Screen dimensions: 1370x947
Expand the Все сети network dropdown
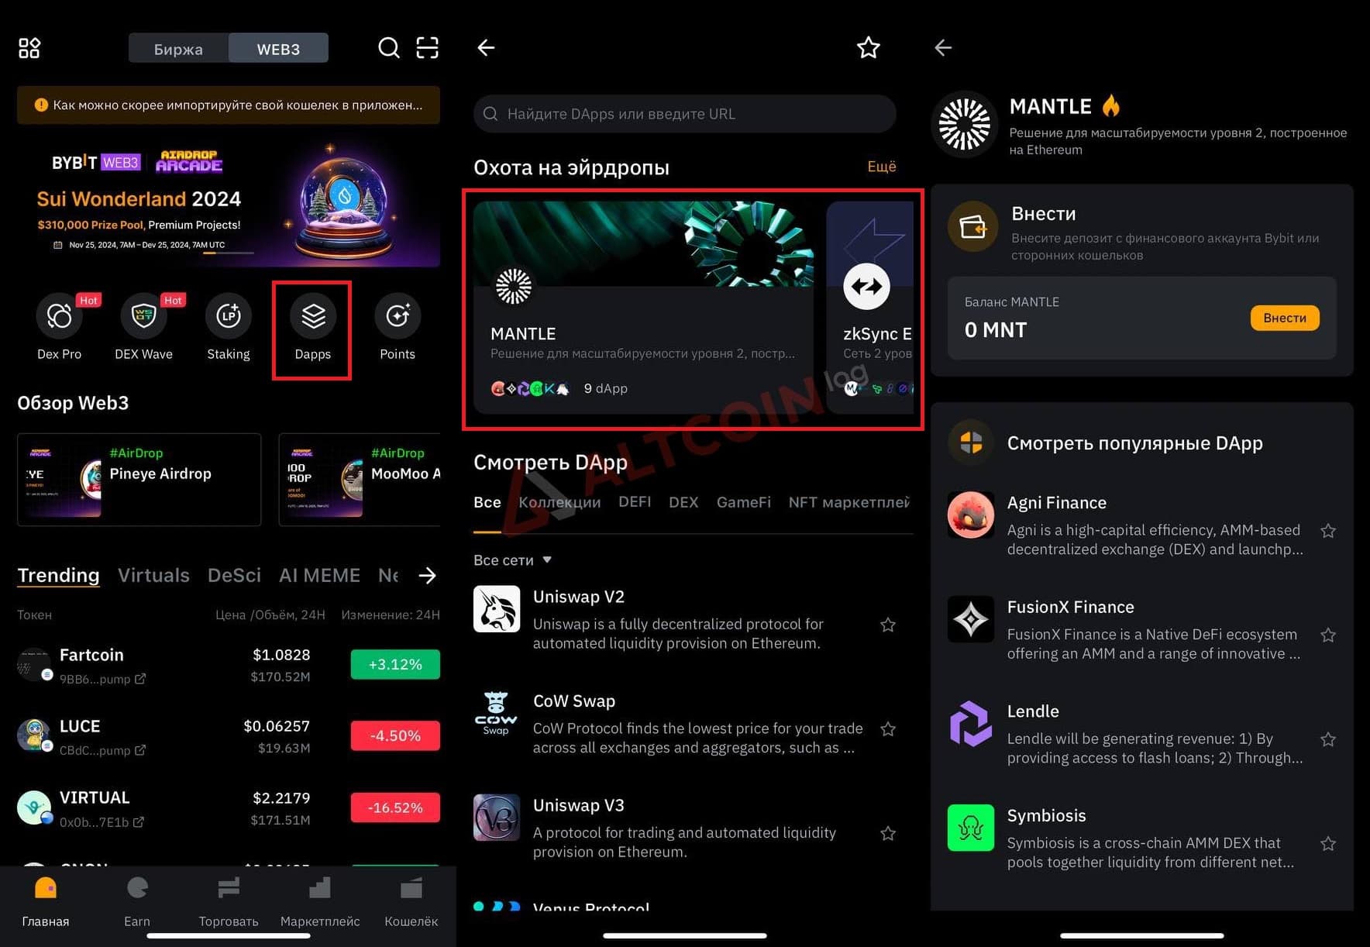point(513,560)
